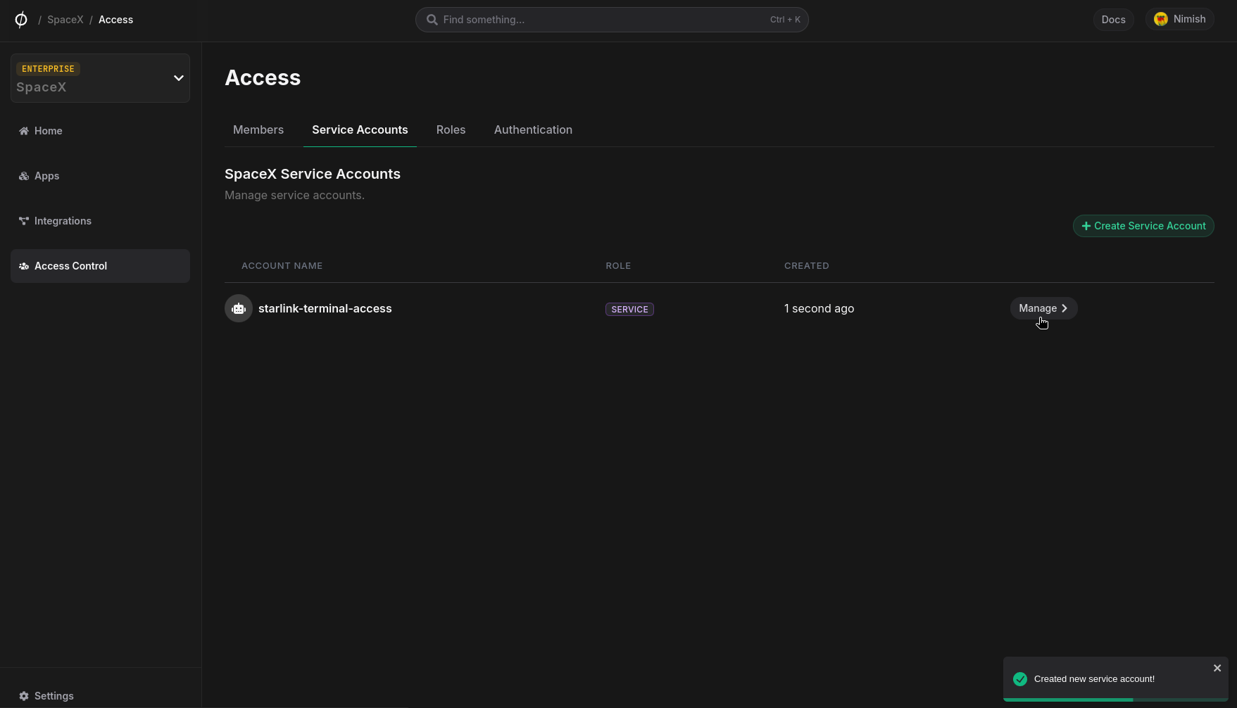Click the Settings gear icon
Image resolution: width=1237 pixels, height=708 pixels.
pyautogui.click(x=24, y=696)
